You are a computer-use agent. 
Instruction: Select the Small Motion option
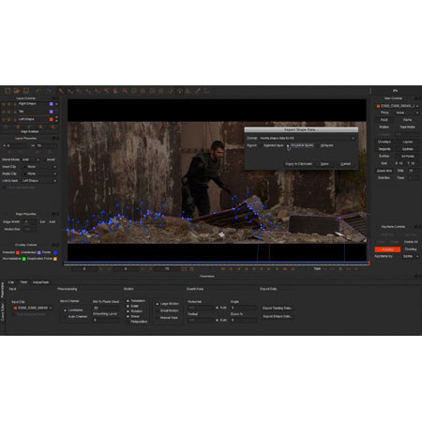(167, 310)
